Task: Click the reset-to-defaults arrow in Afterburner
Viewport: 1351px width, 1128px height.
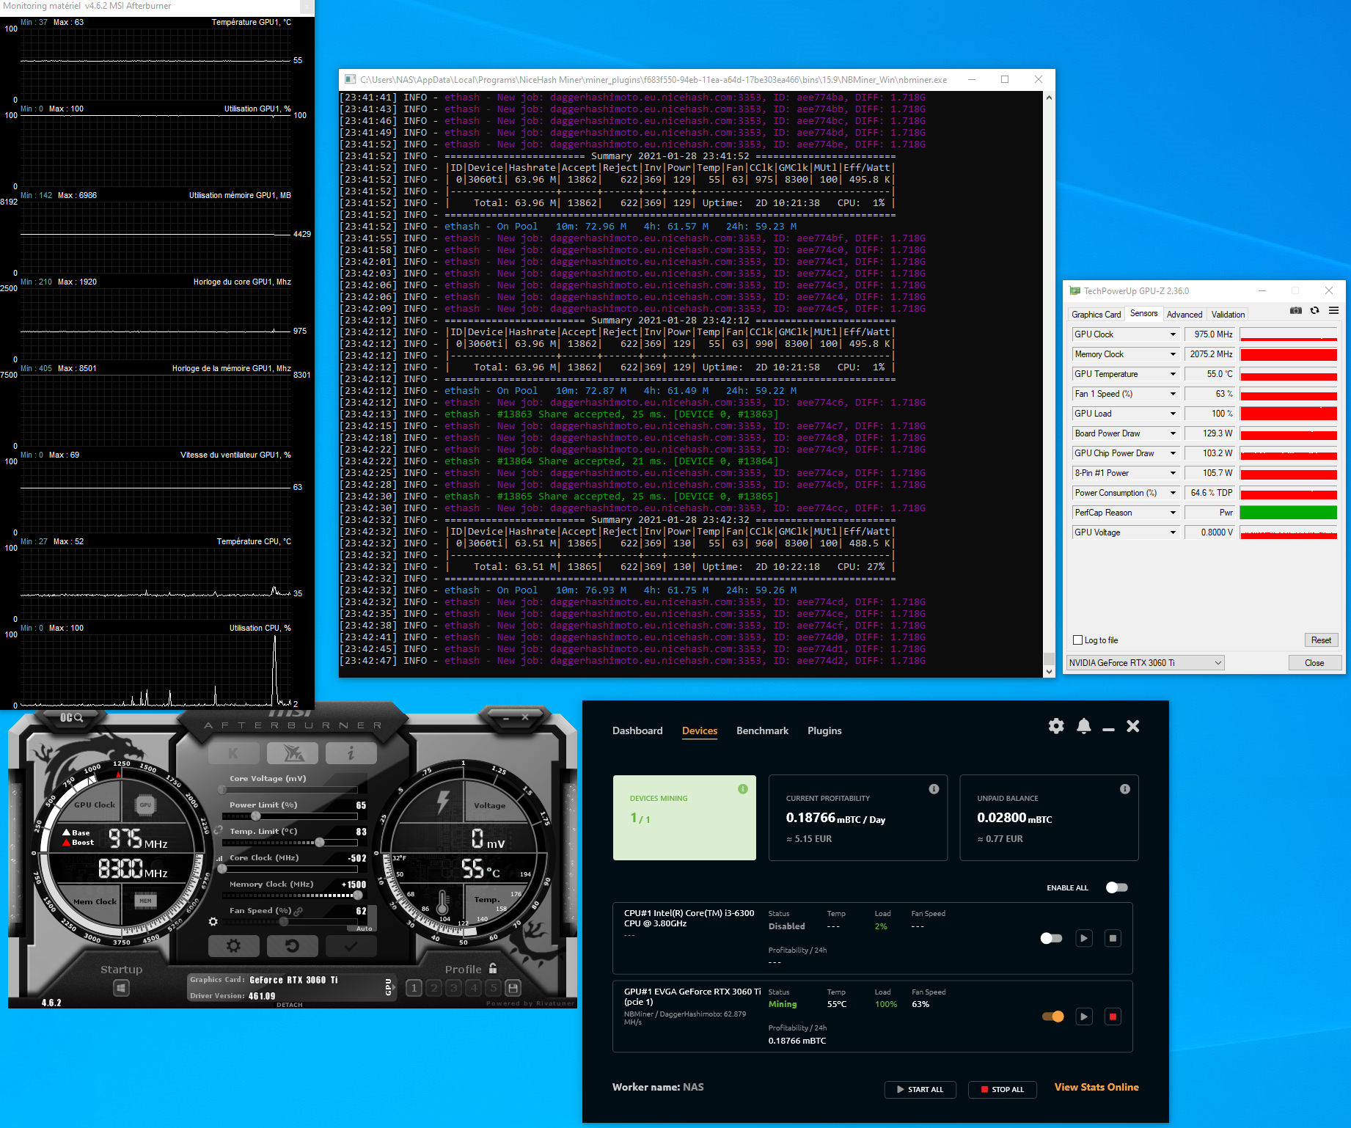Action: [292, 946]
